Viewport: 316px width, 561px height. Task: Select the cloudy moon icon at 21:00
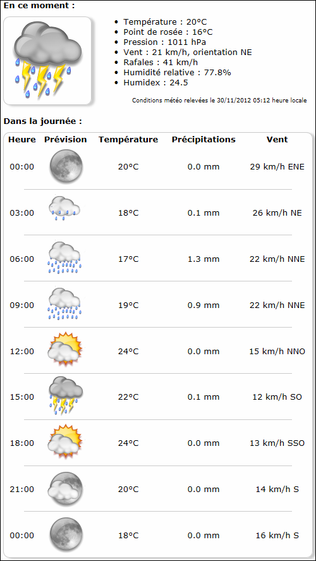[66, 488]
